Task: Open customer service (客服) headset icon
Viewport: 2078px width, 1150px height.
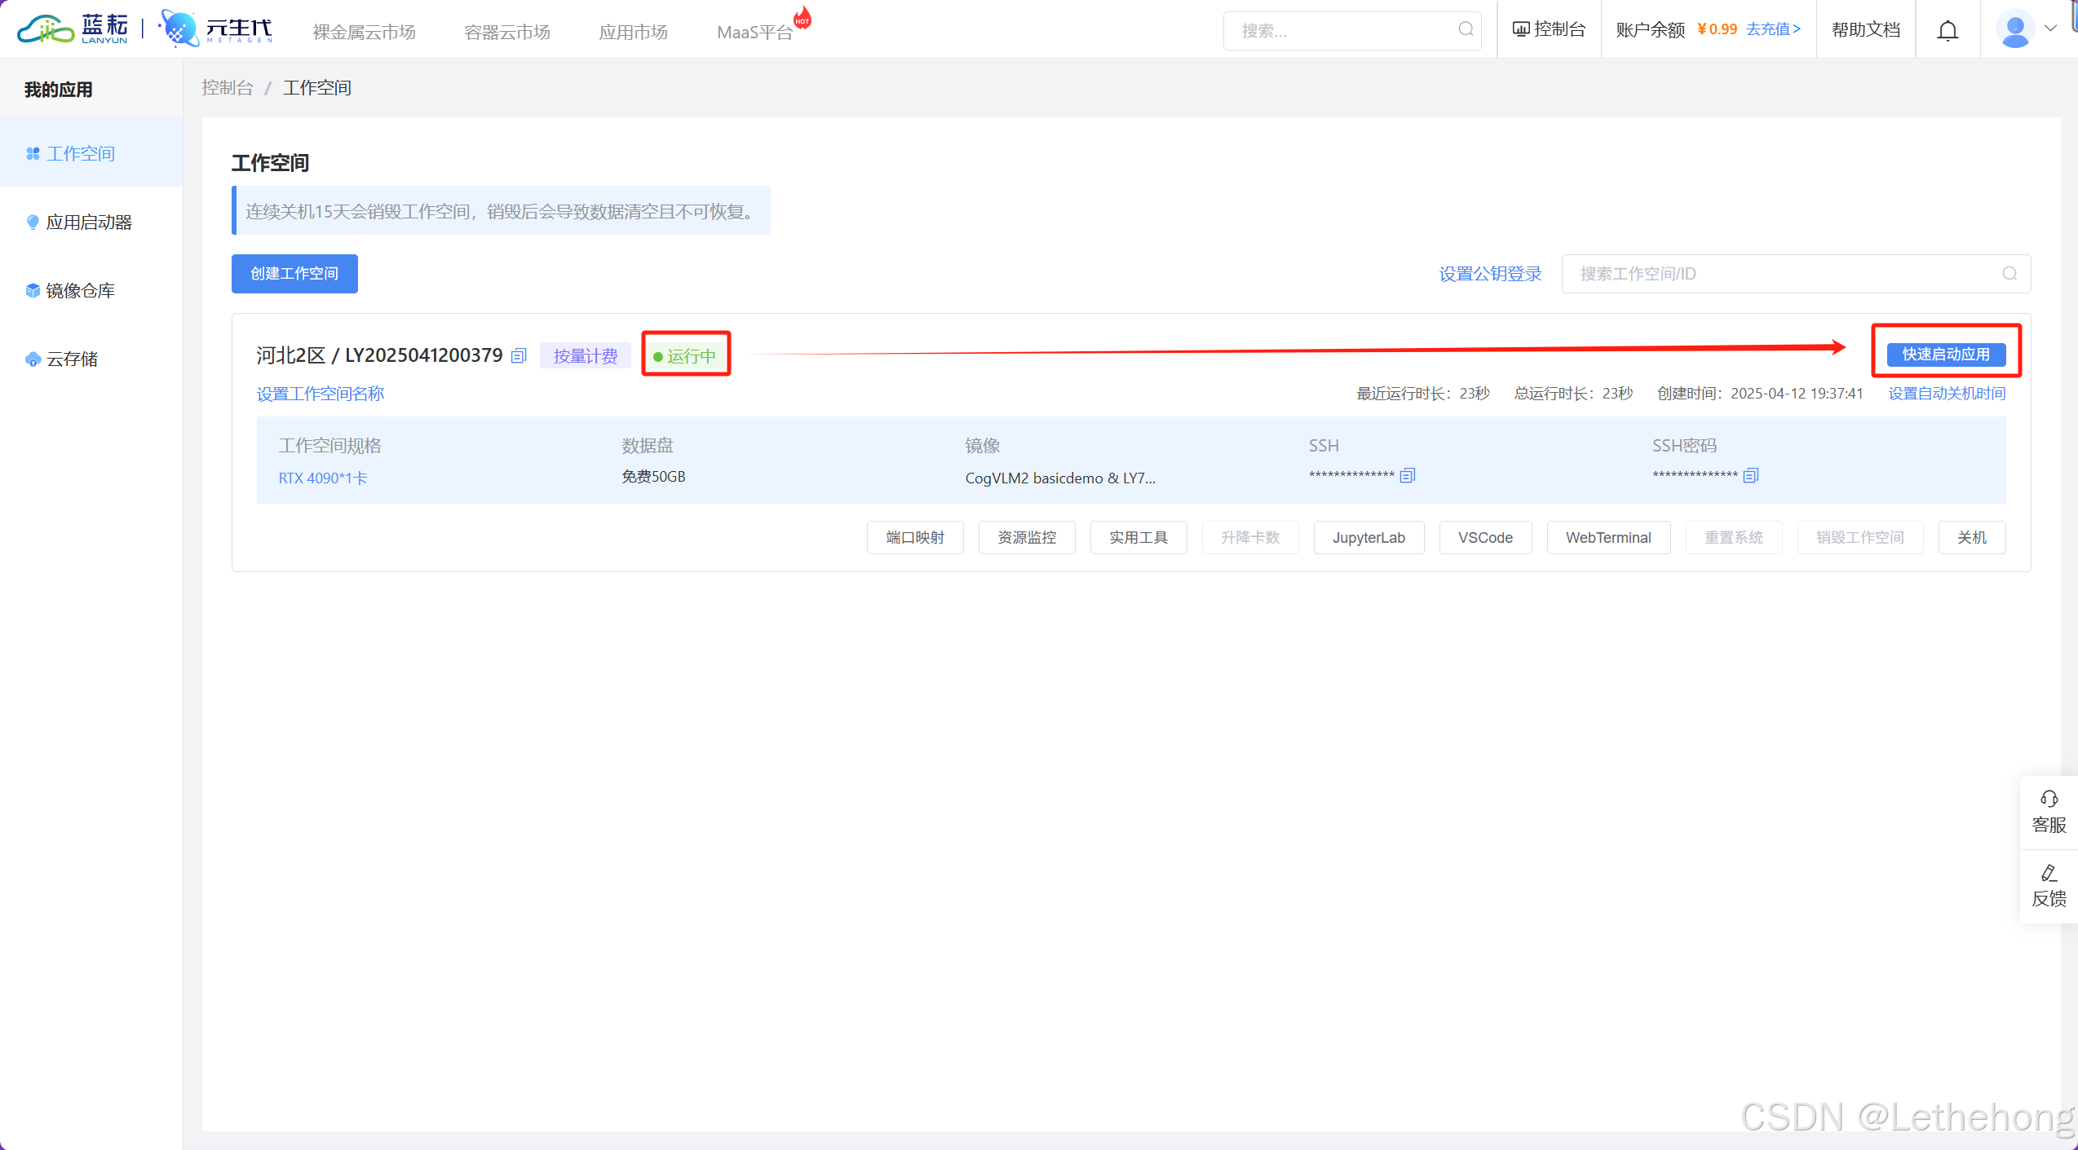Action: [x=2049, y=799]
